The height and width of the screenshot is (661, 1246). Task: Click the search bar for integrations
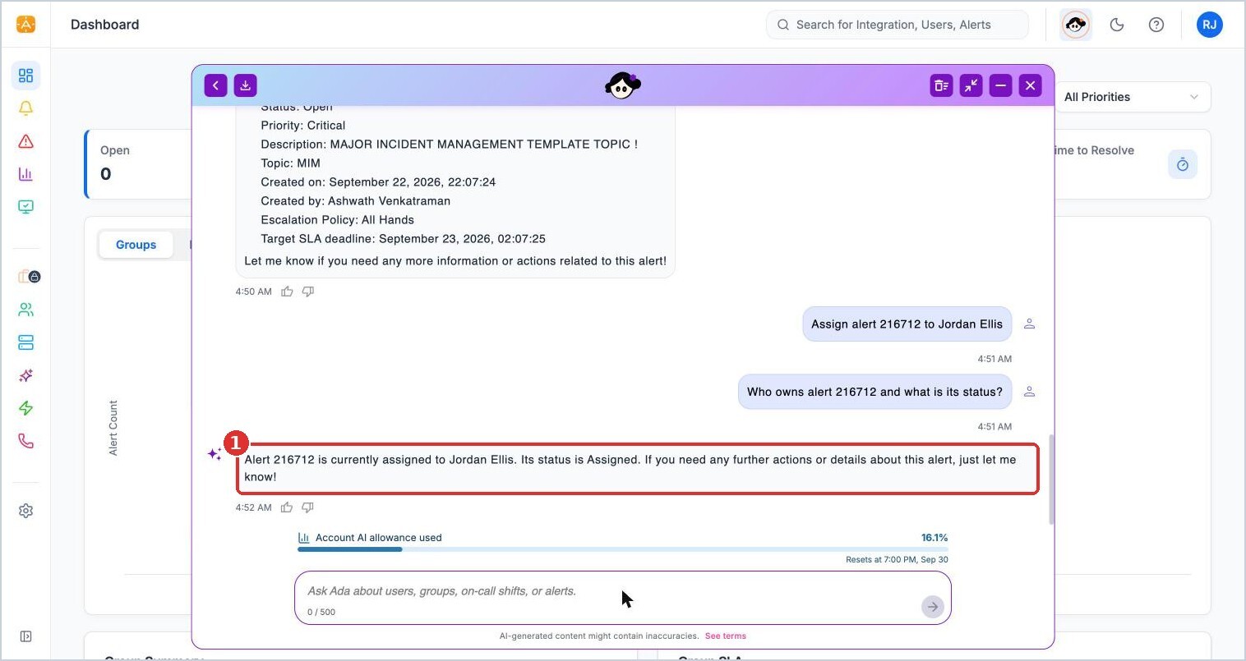[898, 25]
